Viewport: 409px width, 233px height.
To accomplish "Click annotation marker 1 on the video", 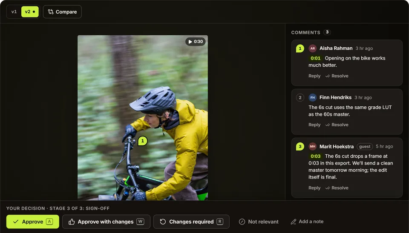I will [142, 141].
